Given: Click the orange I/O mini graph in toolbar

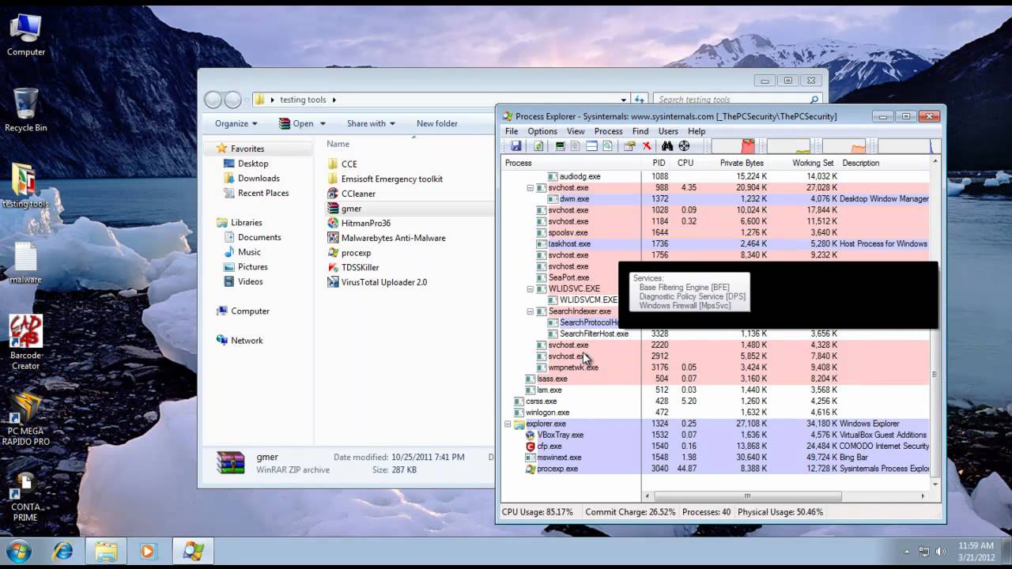Looking at the screenshot, I should point(844,146).
